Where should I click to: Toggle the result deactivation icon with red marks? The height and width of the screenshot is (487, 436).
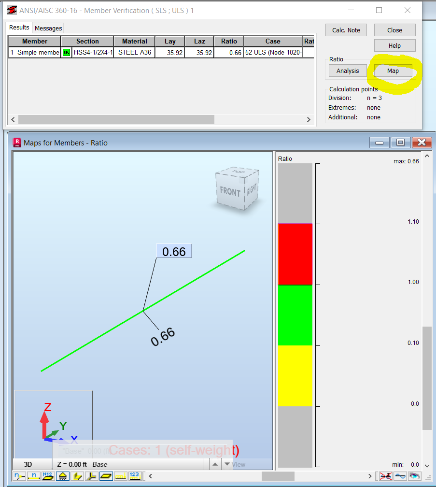[386, 476]
